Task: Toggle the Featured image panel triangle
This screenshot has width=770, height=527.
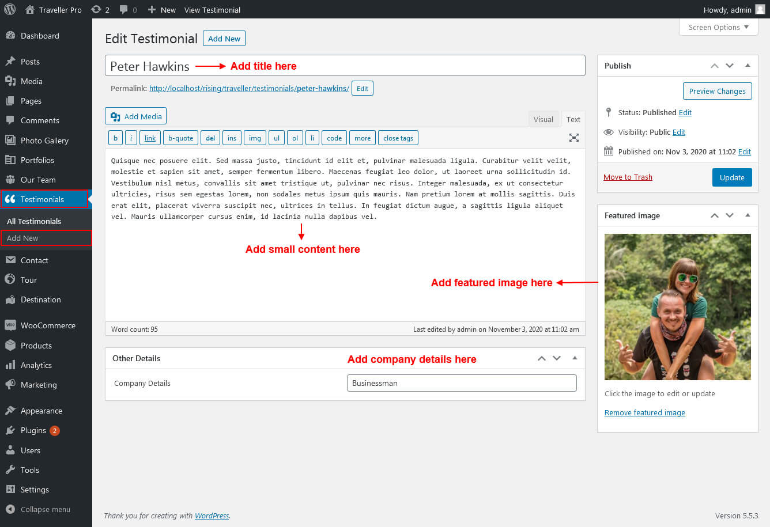Action: pos(748,215)
